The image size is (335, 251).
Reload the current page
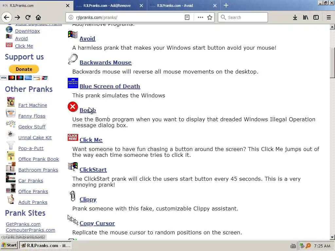[28, 17]
